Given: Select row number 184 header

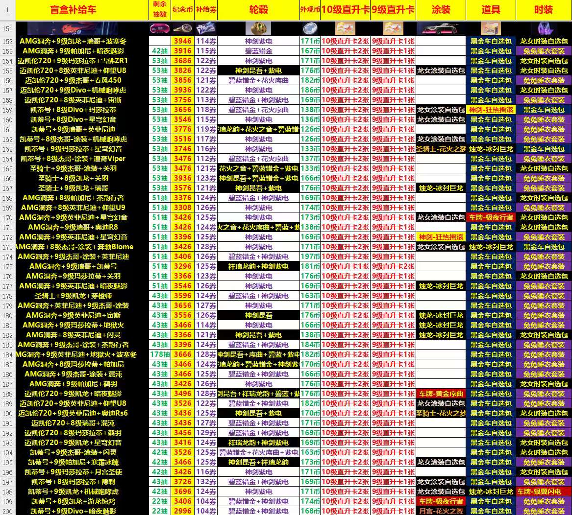Looking at the screenshot, I should tap(7, 354).
